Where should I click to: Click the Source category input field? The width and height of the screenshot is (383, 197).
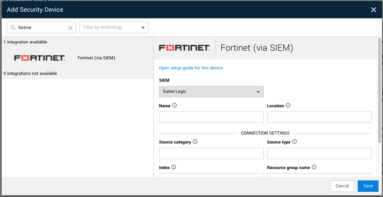pyautogui.click(x=211, y=154)
